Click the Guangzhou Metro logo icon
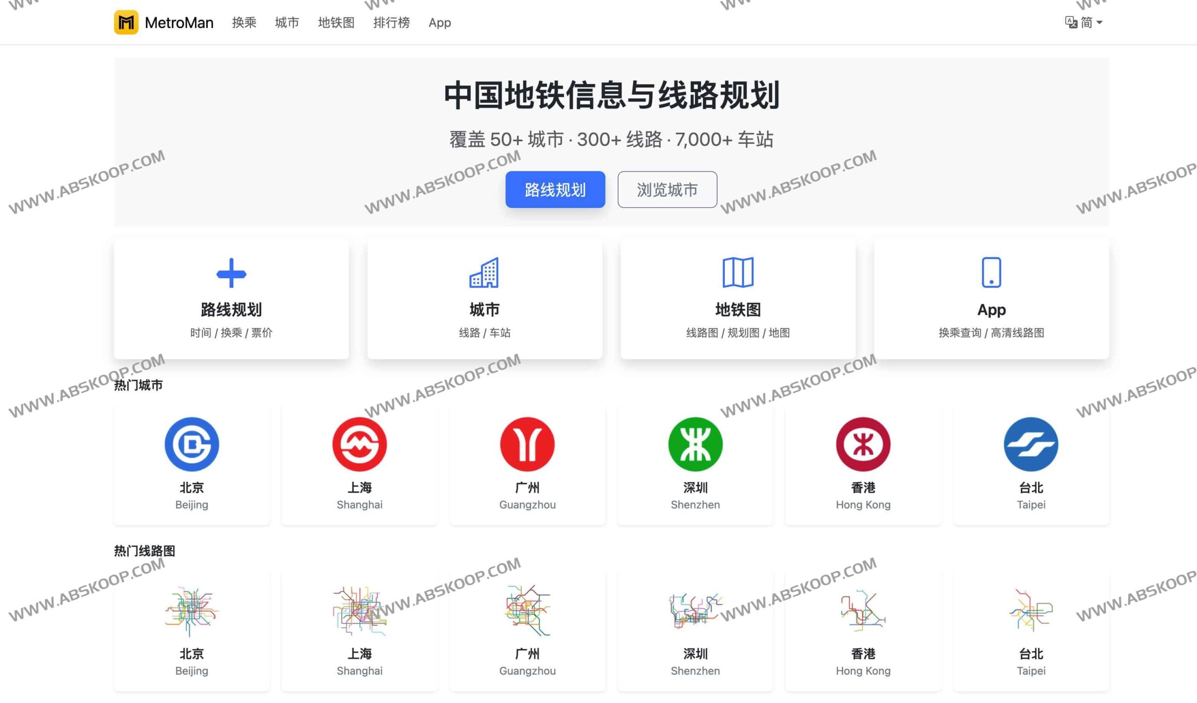The image size is (1197, 703). coord(527,444)
